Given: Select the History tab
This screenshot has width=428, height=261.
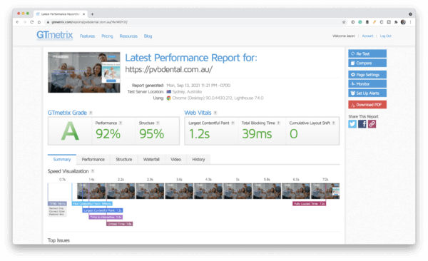Looking at the screenshot, I should 198,160.
